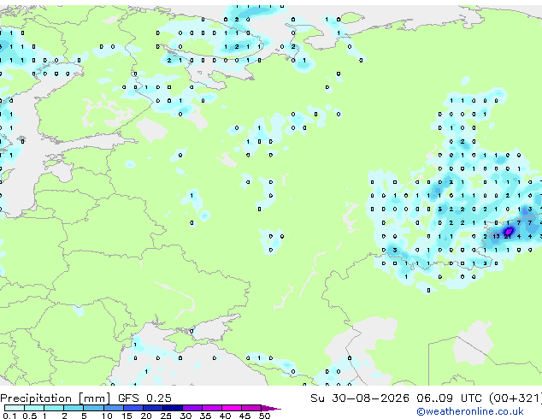
Task: Click the 2–5 mm legend color swatch
Action: coord(74,408)
